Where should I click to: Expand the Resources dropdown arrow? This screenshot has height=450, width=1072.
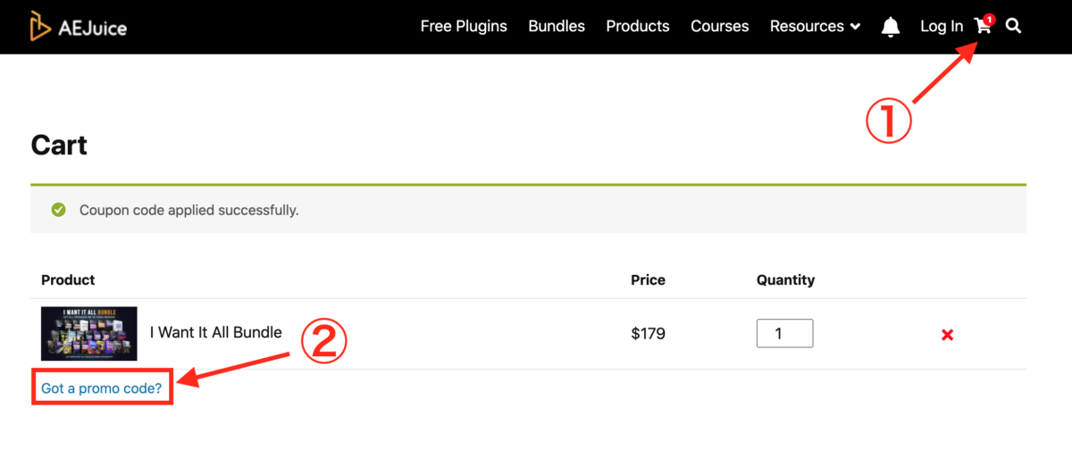coord(855,28)
